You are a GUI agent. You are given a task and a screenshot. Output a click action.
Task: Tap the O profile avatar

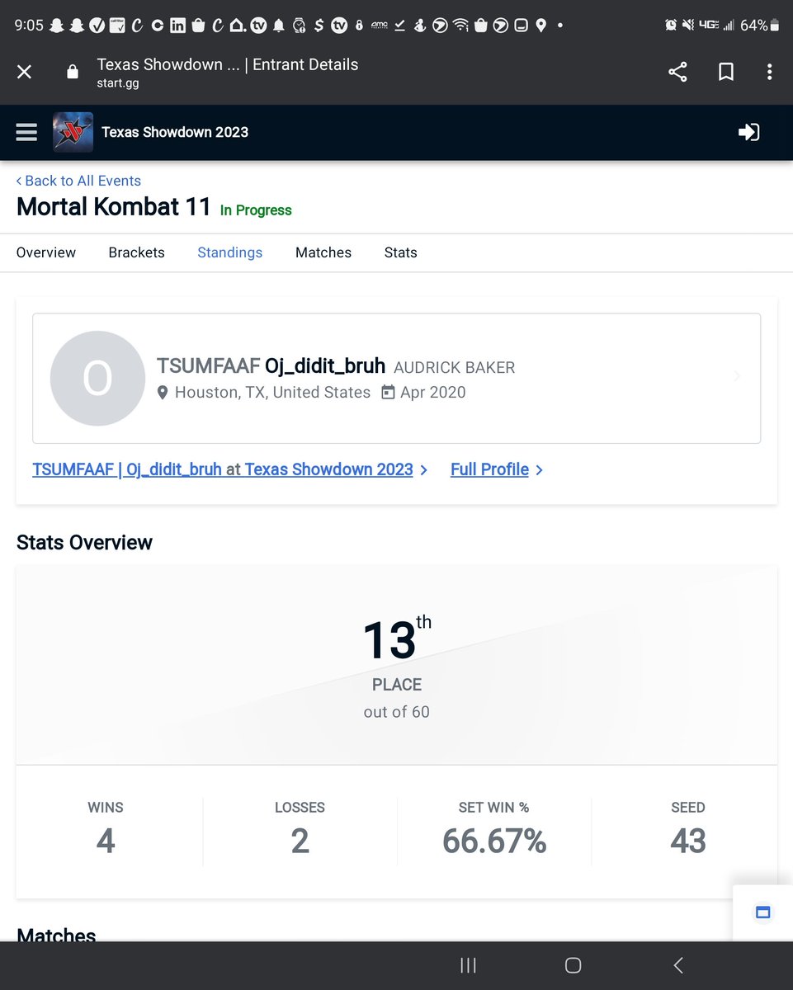(97, 379)
